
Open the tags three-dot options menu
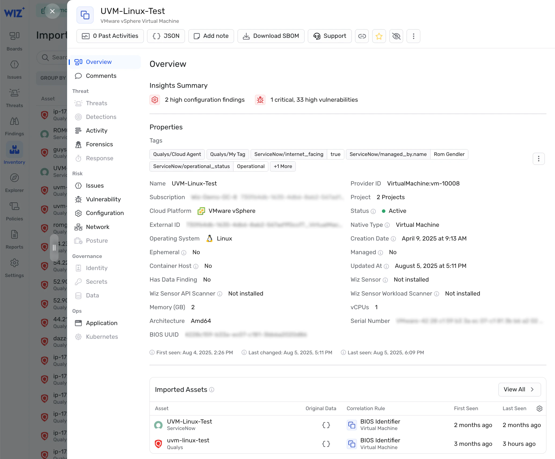click(539, 159)
